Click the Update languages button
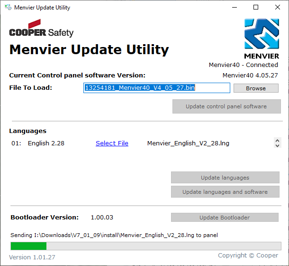Image resolution: width=289 pixels, height=266 pixels. pyautogui.click(x=225, y=178)
